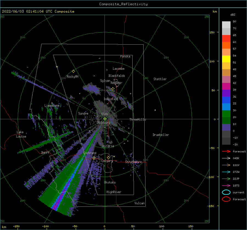The width and height of the screenshot is (247, 230).
Task: Pick the yellow 51-54 dBZ swatch
Action: pyautogui.click(x=226, y=59)
